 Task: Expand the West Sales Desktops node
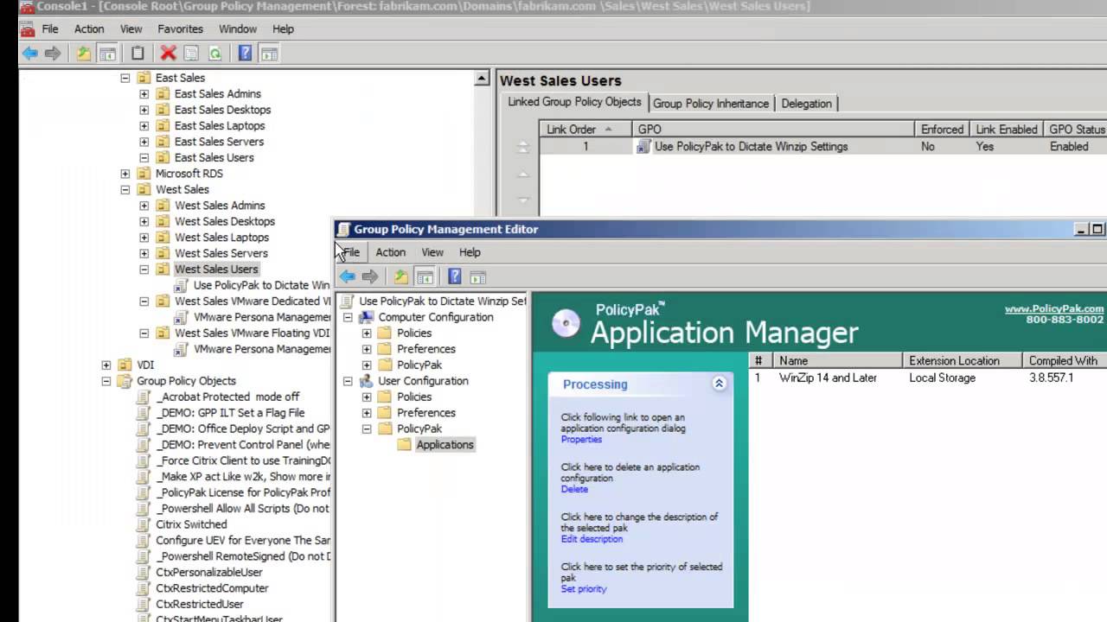[x=144, y=222]
